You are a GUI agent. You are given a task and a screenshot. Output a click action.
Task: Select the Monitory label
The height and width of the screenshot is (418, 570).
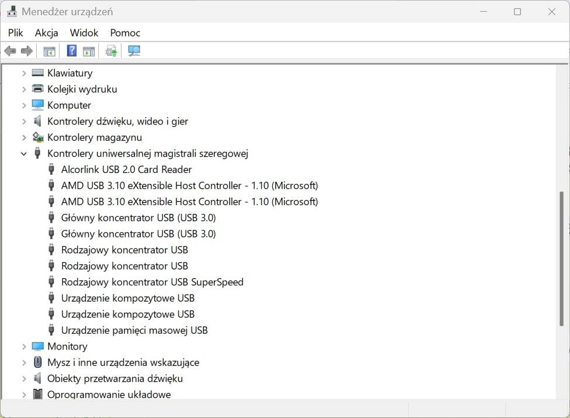(67, 346)
